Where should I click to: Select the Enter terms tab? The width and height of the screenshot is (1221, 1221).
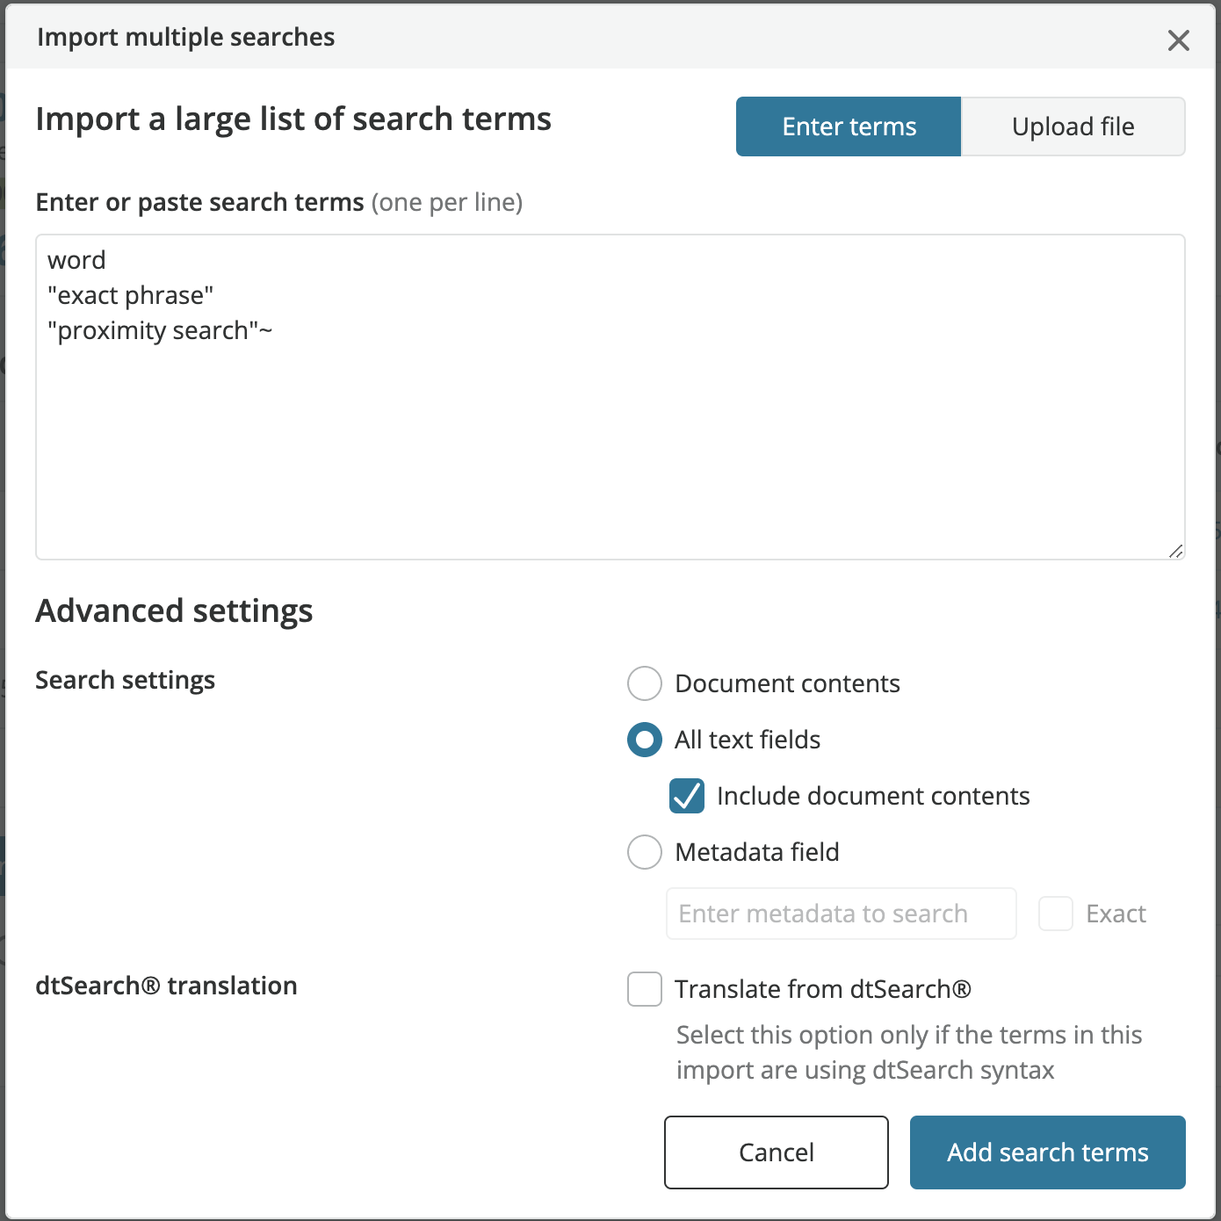pyautogui.click(x=847, y=126)
